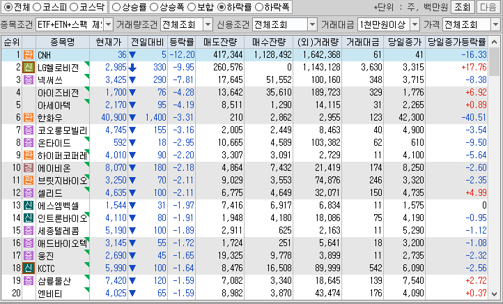
Task: Click the -40.51 closing rate for 한화우
Action: pyautogui.click(x=474, y=118)
